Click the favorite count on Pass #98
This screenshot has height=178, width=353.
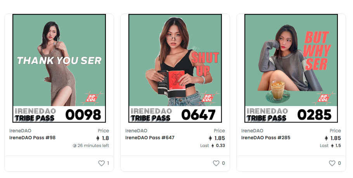108,163
